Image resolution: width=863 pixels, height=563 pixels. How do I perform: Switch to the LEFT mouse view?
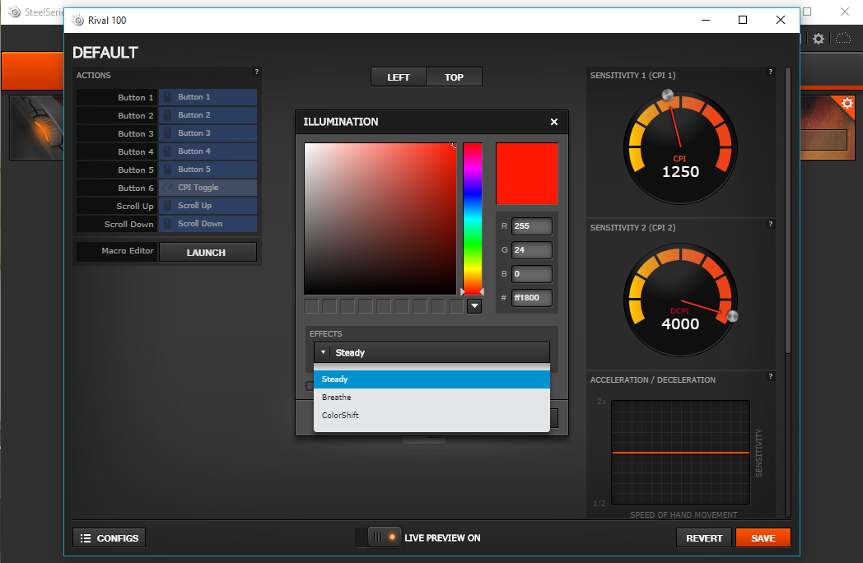399,77
